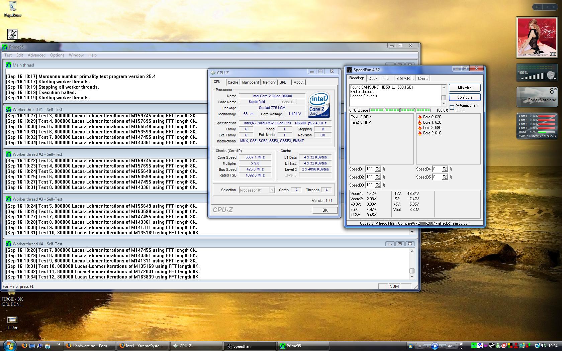Open the Processor #1 selection dropdown in CPU-Z
562x351 pixels.
click(257, 190)
